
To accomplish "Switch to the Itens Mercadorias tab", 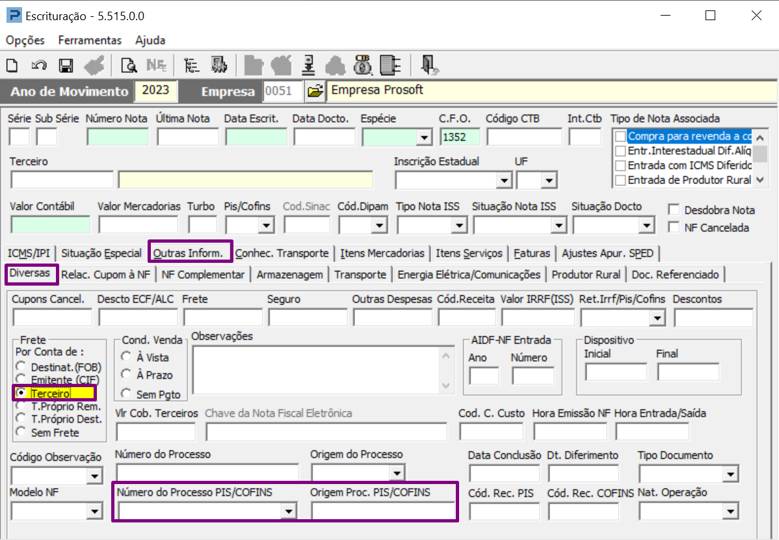I will click(x=382, y=253).
